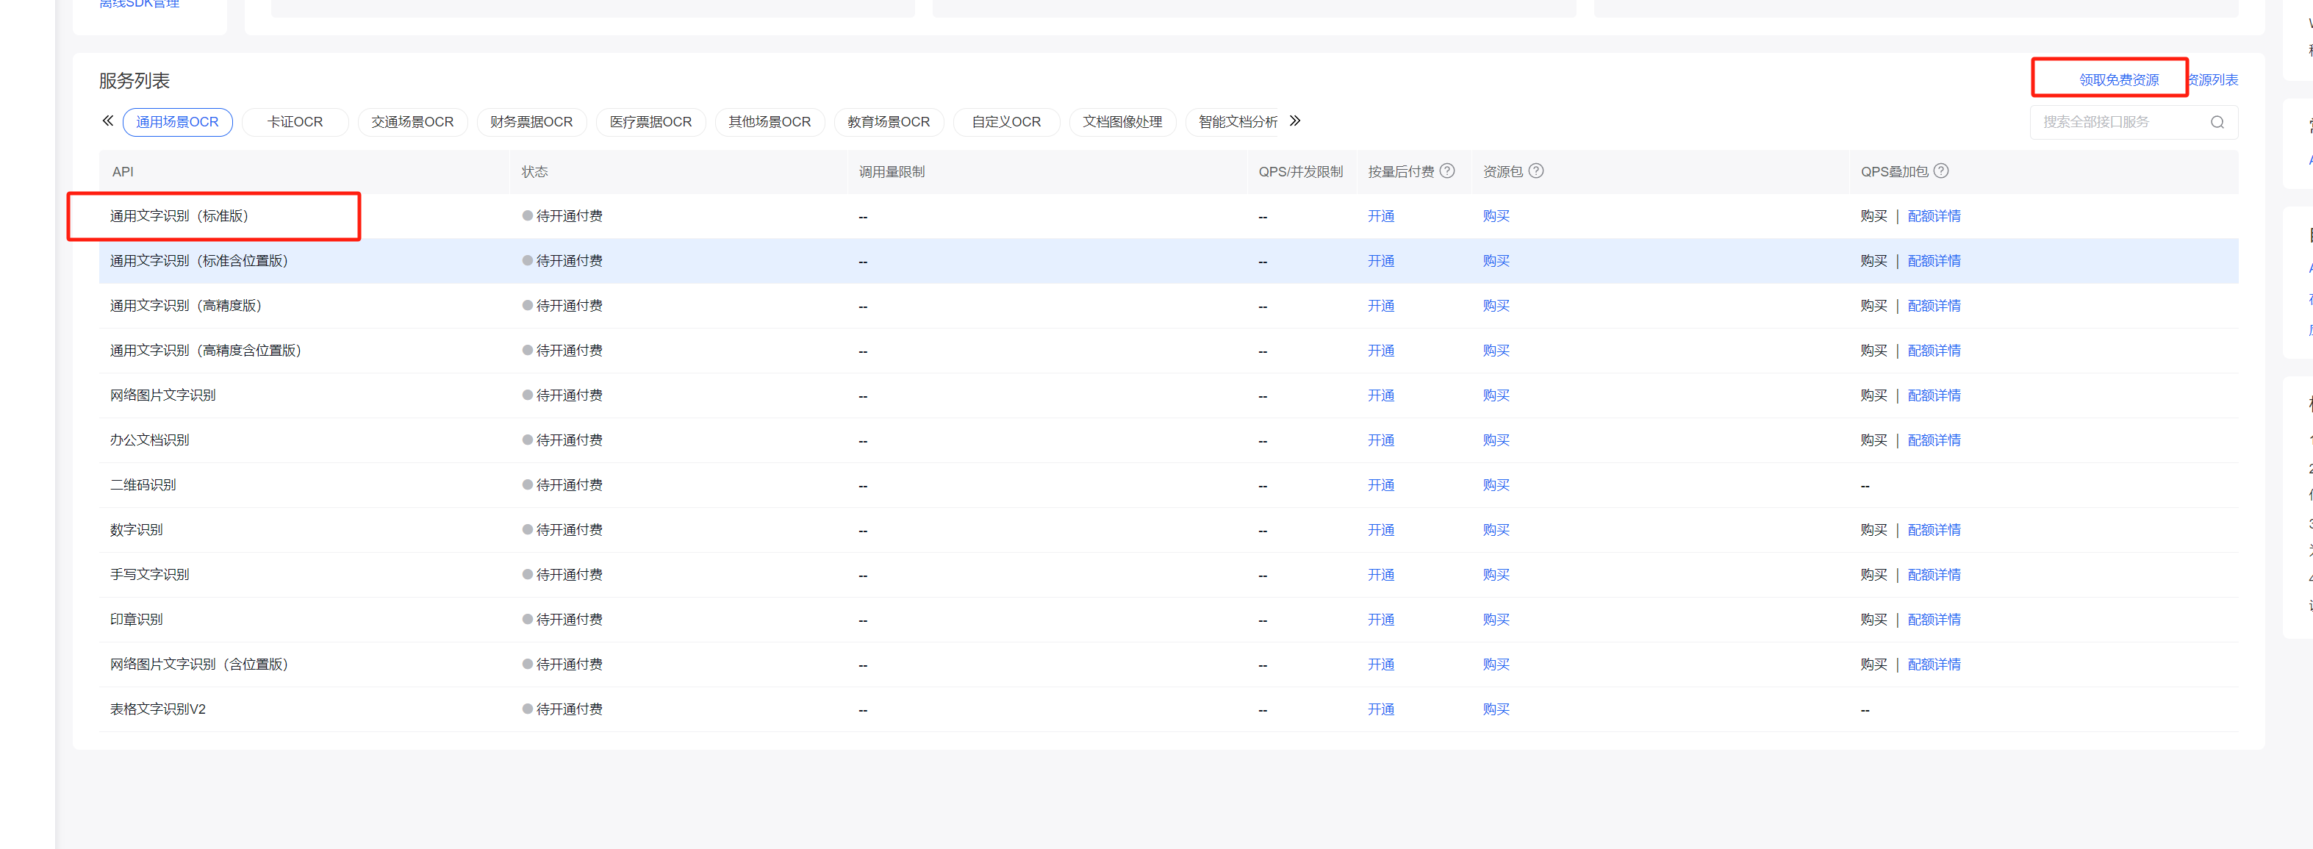Click QPS 购买 for 通用文字识别（高精度版）
Screen dimensions: 2313x849
pos(1874,307)
